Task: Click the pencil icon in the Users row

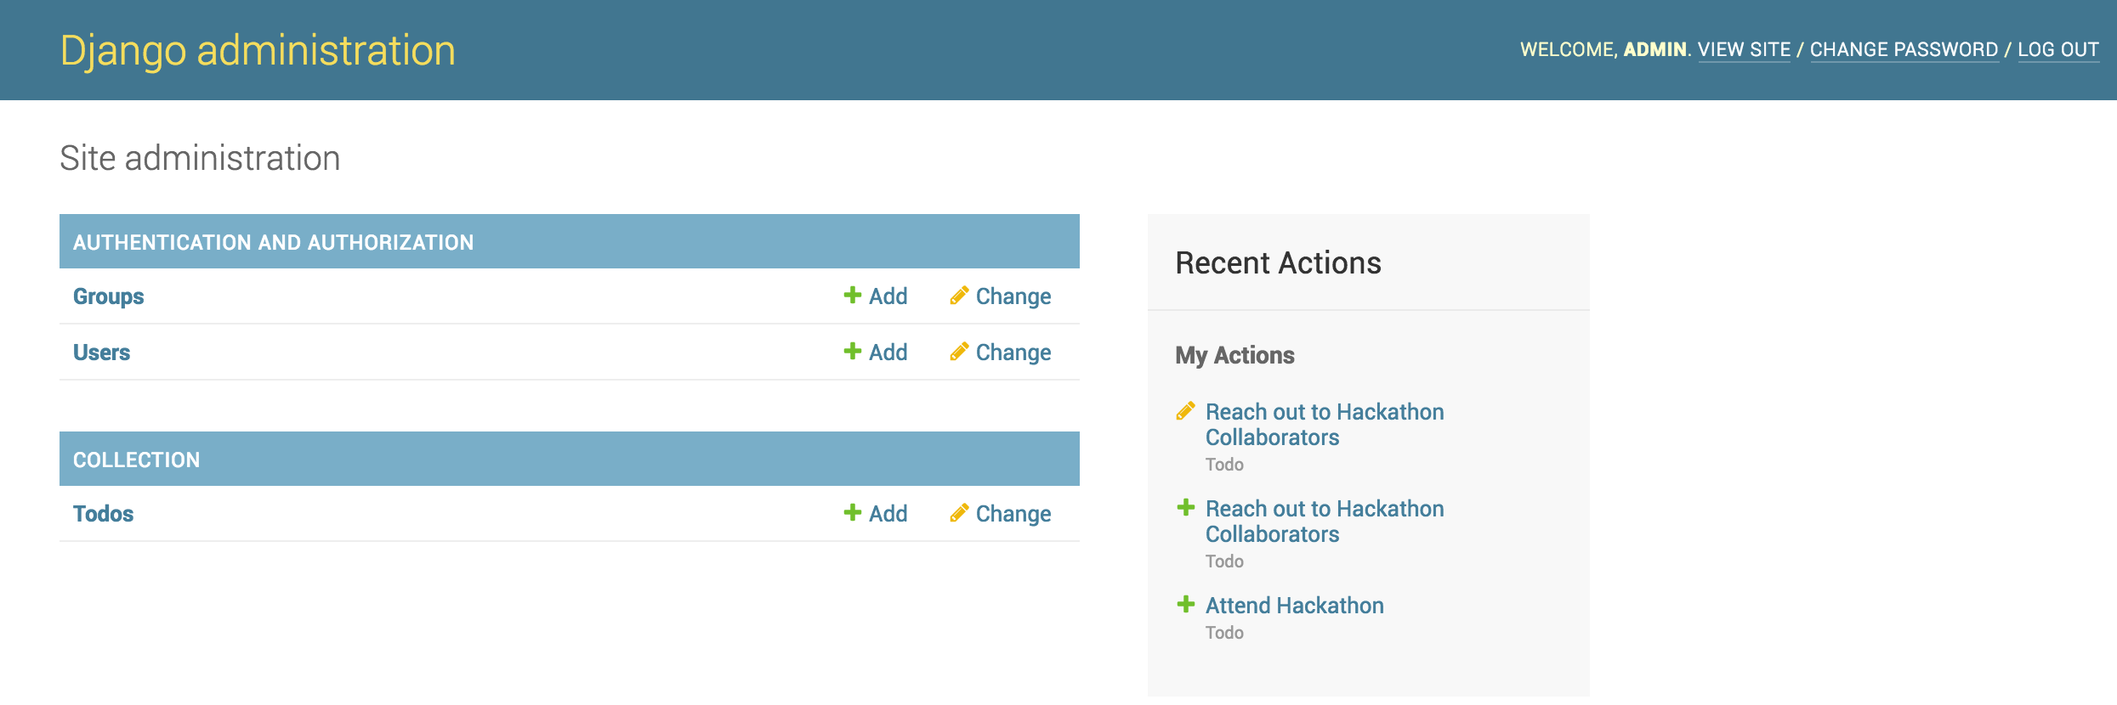Action: point(959,352)
